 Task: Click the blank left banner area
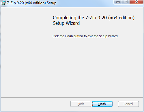[26, 52]
